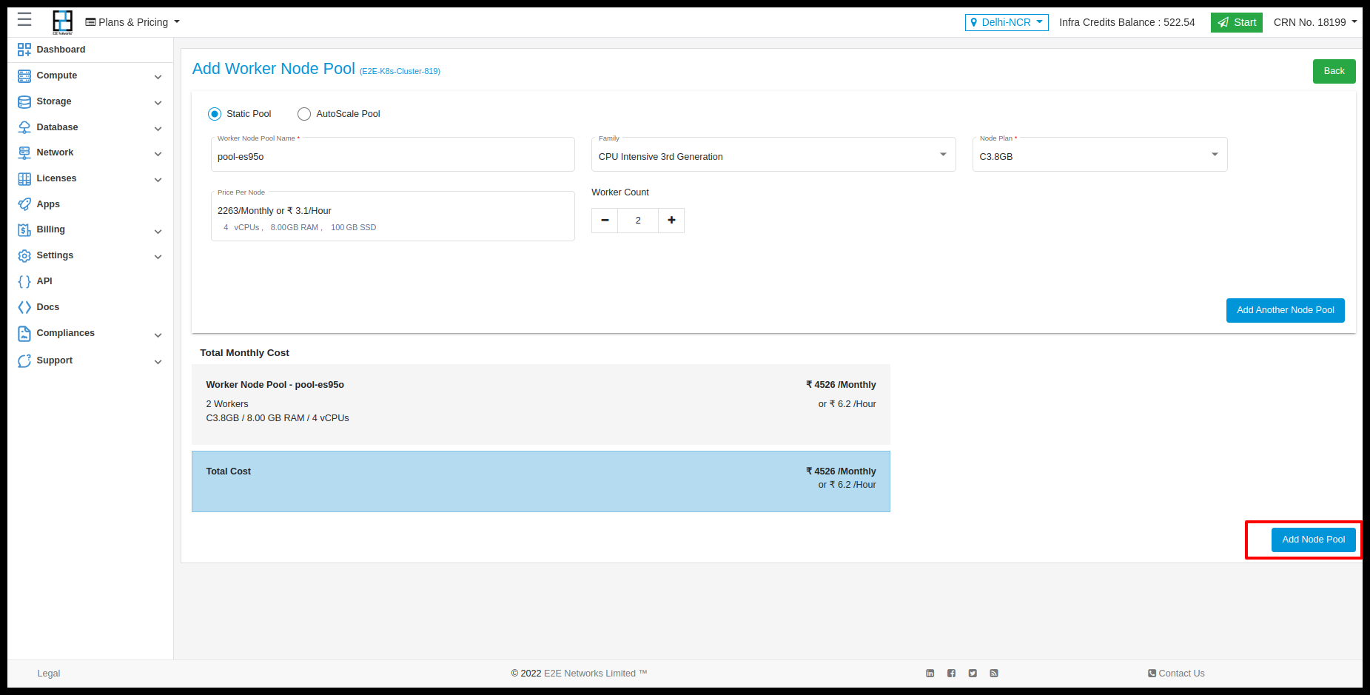The width and height of the screenshot is (1370, 695).
Task: Click the Settings gear icon
Action: [x=24, y=255]
